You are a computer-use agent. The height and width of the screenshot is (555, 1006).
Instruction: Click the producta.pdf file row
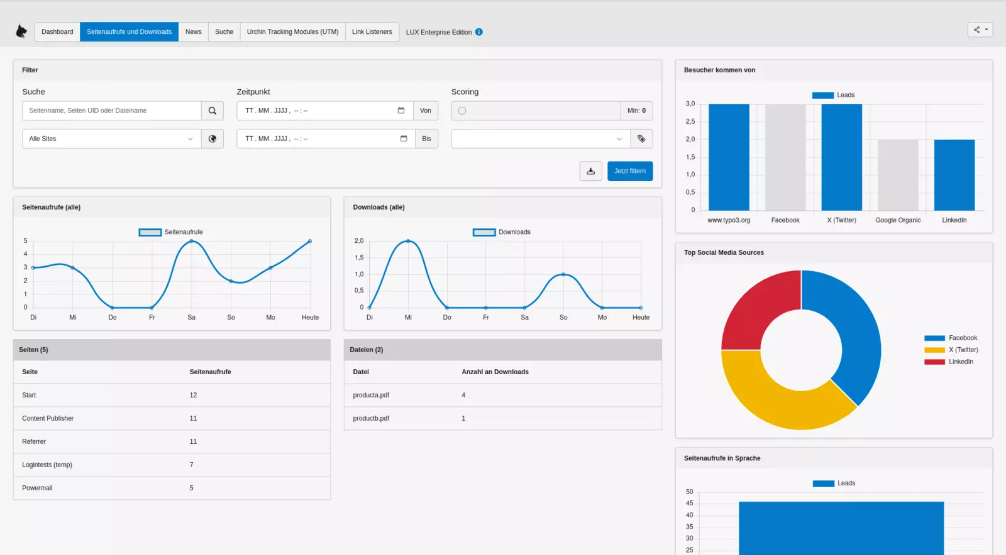click(x=502, y=395)
